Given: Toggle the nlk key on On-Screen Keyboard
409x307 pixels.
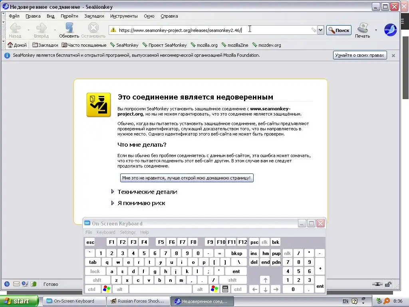Looking at the screenshot, I should click(288, 253).
